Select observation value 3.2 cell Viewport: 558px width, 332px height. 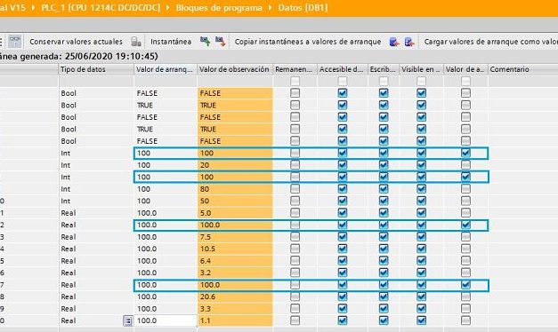coord(235,273)
